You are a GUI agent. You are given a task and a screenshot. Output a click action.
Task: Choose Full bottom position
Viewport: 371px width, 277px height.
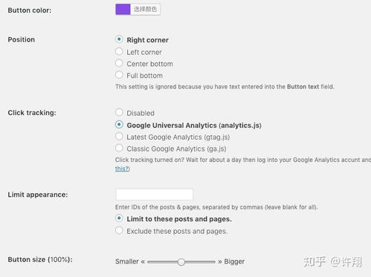119,75
